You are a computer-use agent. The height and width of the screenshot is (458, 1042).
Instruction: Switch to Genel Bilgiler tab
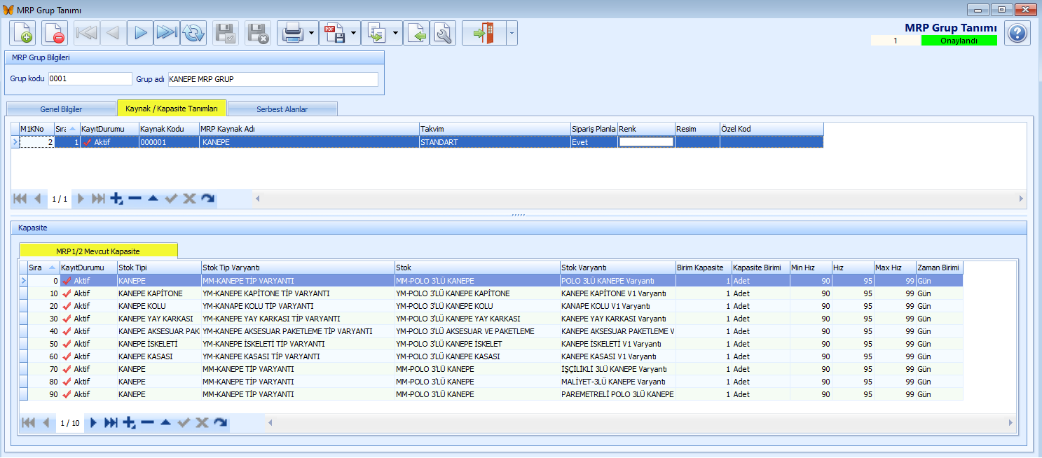[61, 109]
